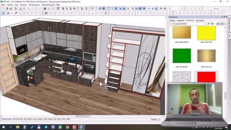The image size is (231, 130).
Task: Open Viber from the taskbar
Action: 53,127
